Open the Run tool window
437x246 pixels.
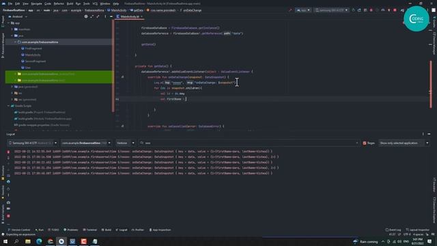pyautogui.click(x=40, y=230)
